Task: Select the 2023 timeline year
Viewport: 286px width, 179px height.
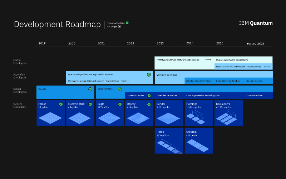Action: 160,43
